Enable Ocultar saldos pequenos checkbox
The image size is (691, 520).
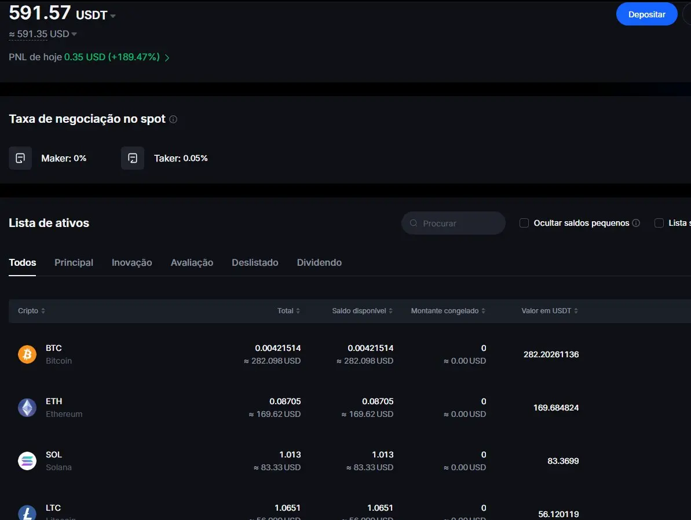point(524,223)
